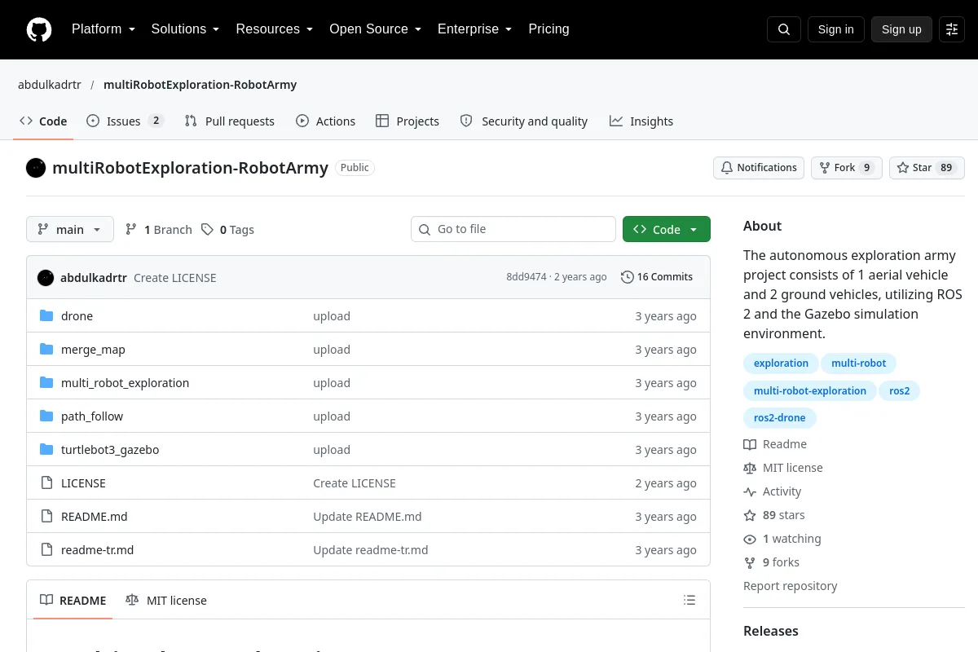Image resolution: width=978 pixels, height=652 pixels.
Task: Select the Code repository tab
Action: click(43, 121)
